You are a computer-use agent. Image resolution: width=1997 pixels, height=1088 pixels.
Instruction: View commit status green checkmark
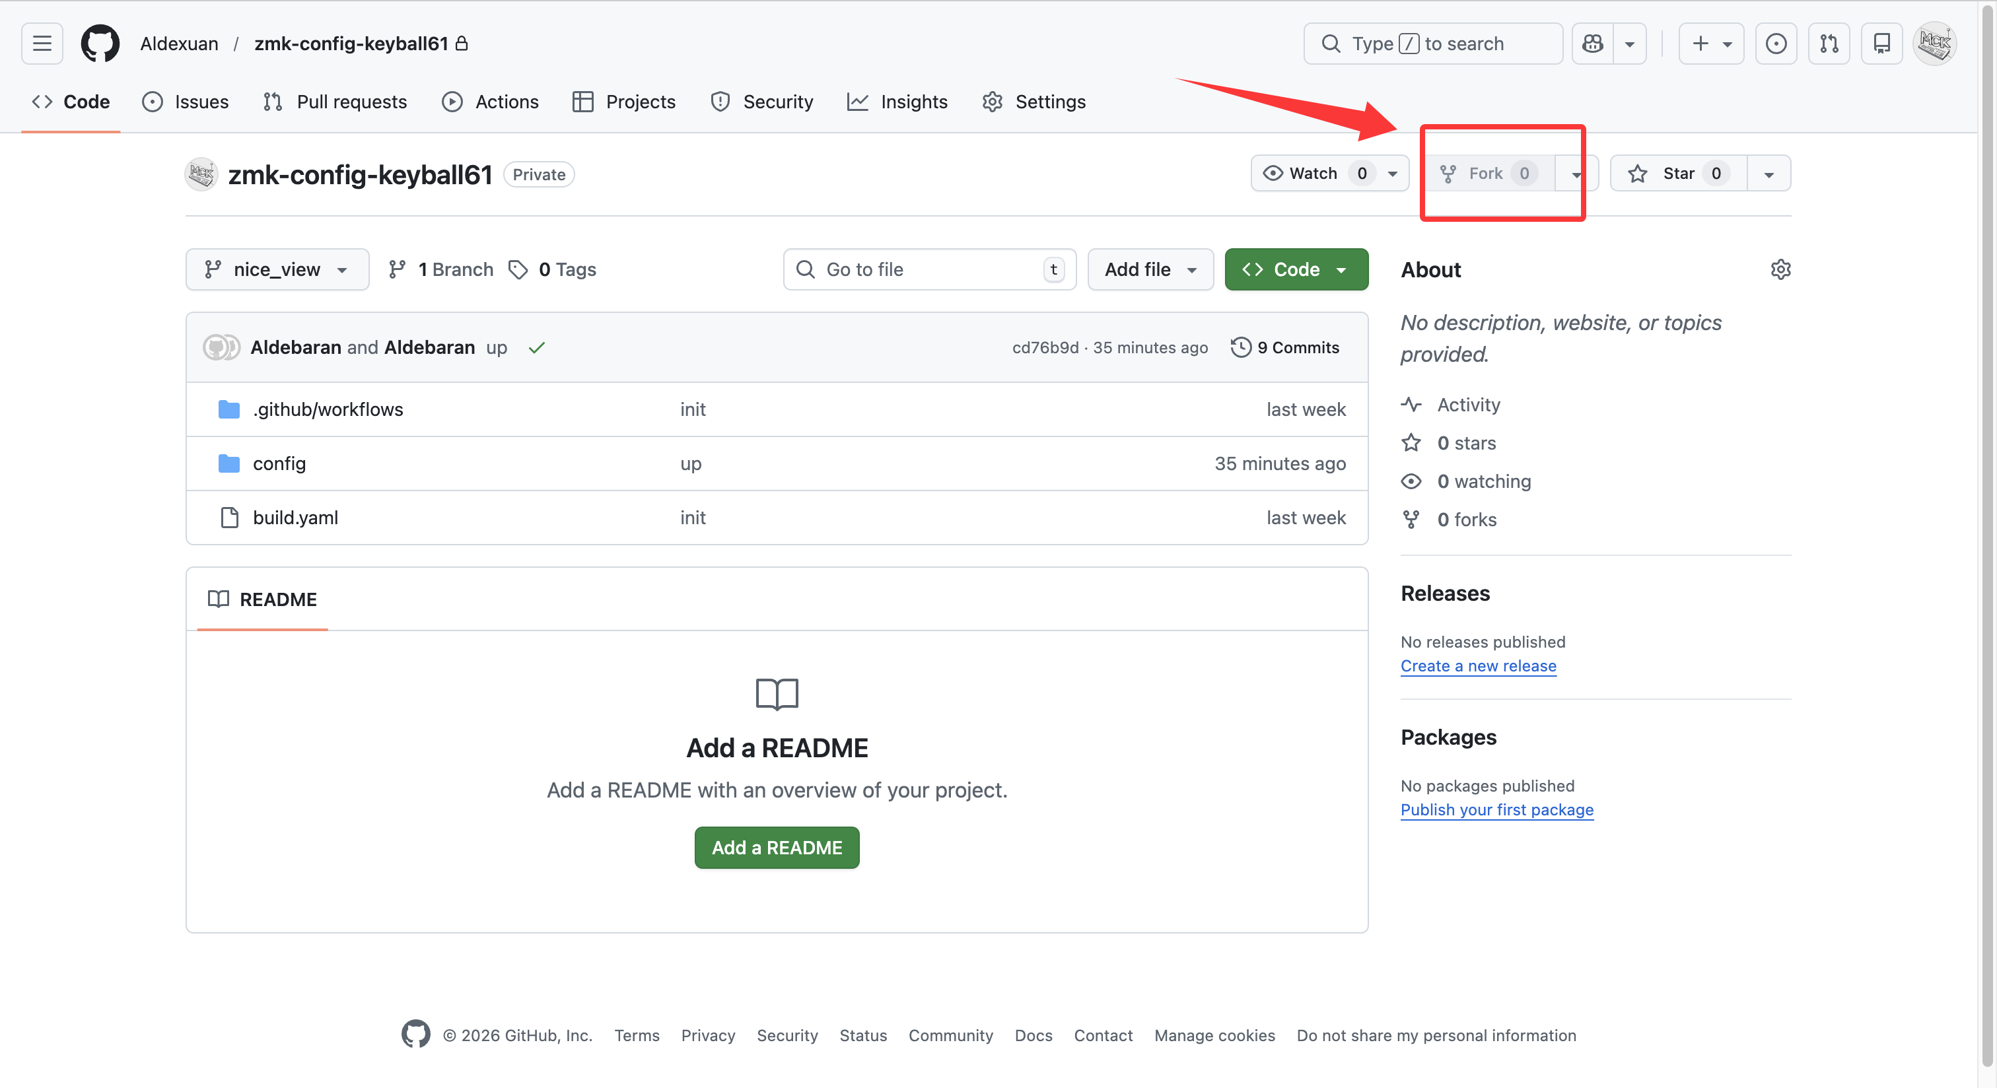point(536,347)
